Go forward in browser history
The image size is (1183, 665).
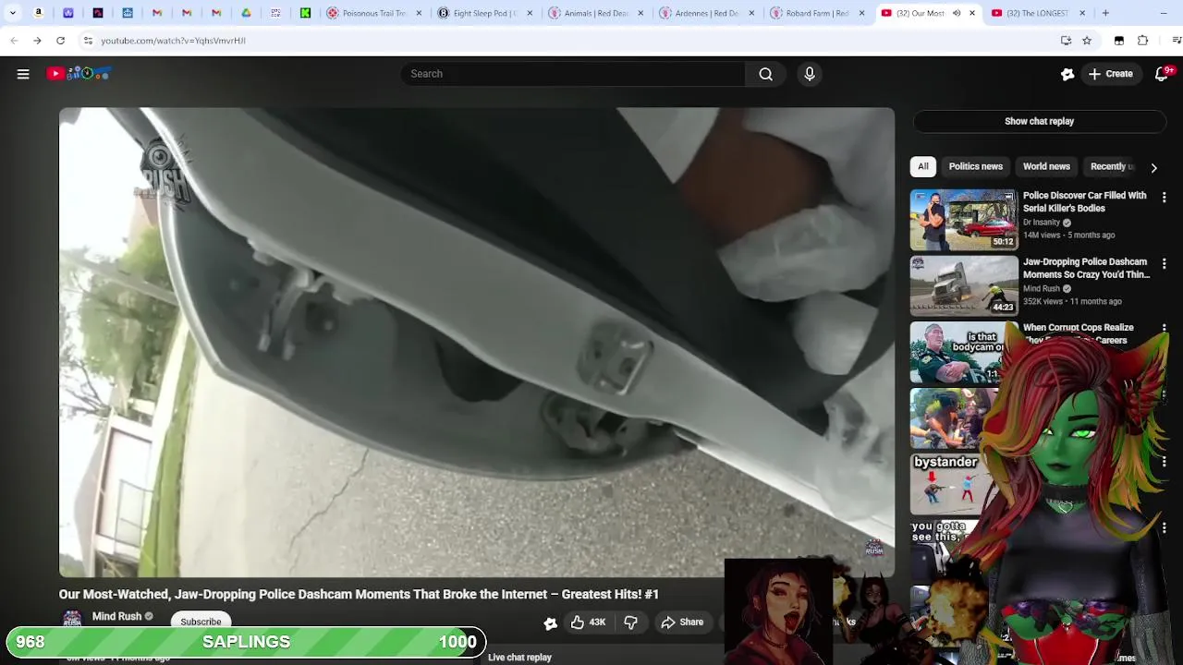(x=37, y=41)
